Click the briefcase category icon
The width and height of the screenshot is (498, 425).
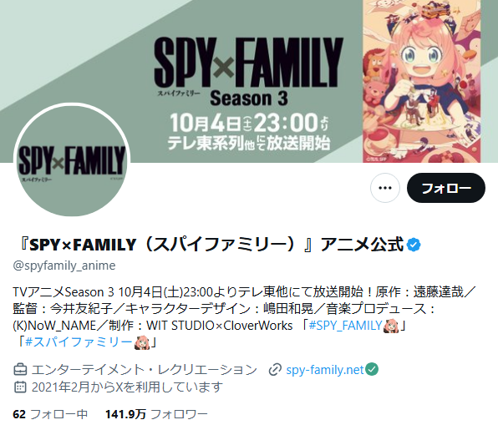pos(20,370)
